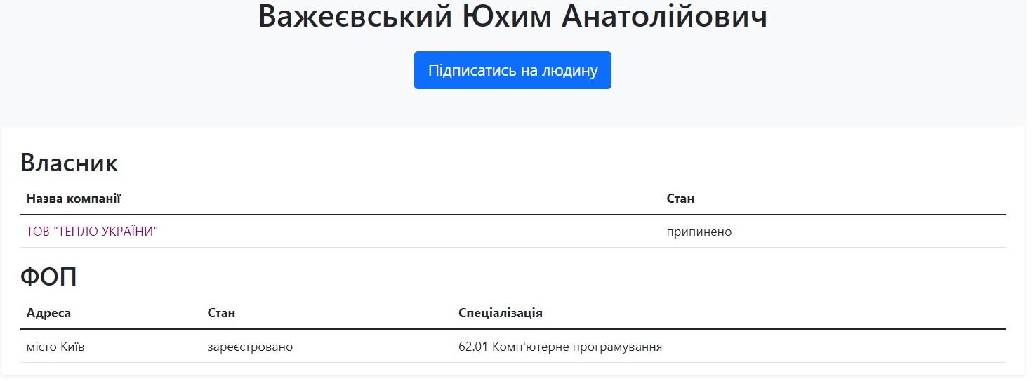Click the 'Адреса' column header

click(x=48, y=313)
